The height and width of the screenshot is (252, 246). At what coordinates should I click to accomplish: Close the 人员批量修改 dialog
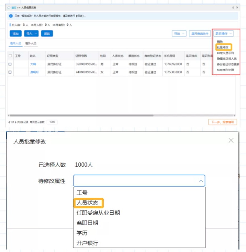click(231, 140)
